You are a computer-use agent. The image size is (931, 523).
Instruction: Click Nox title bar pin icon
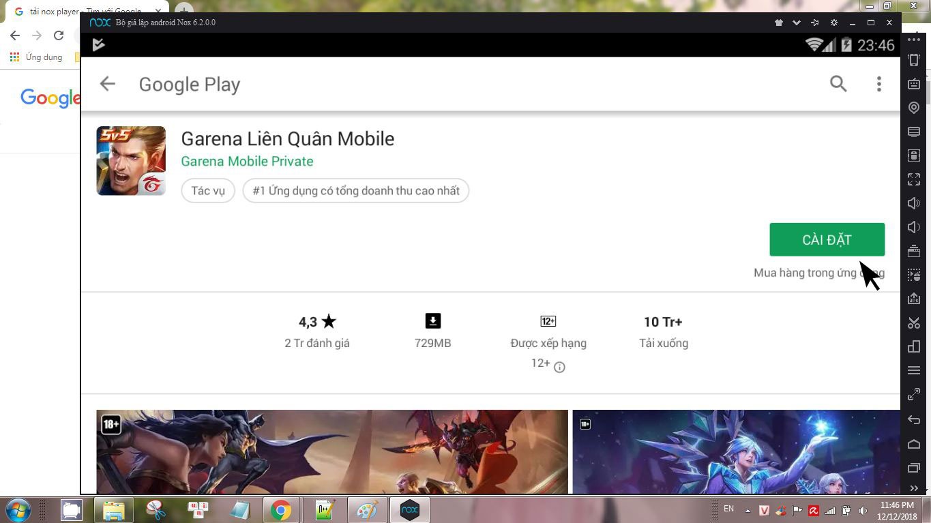click(x=814, y=23)
